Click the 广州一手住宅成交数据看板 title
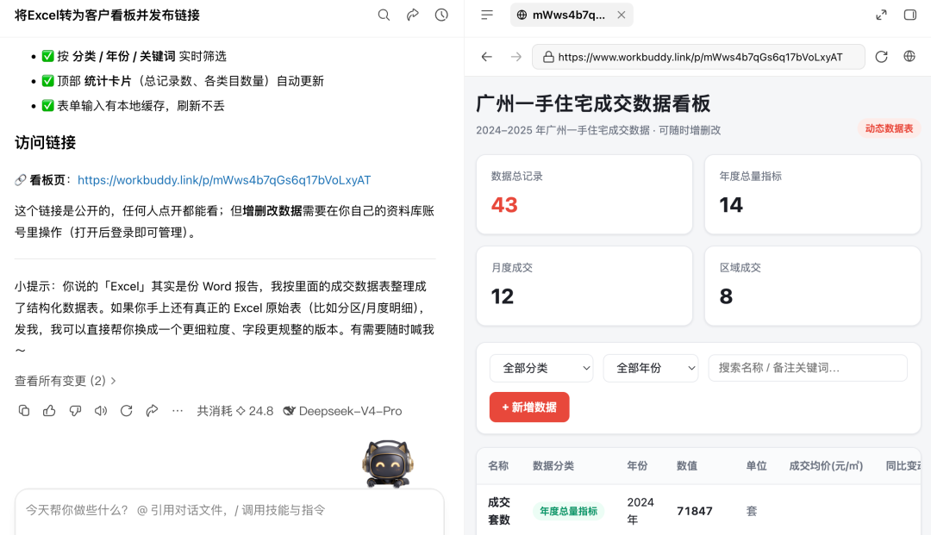 [593, 103]
